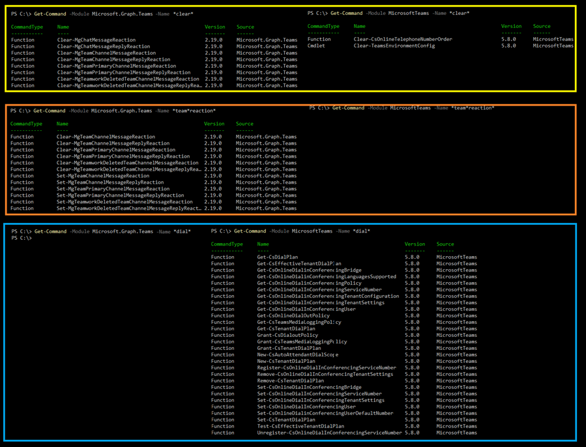
Task: Click Set-CsOnlineDialInConferencingUser function
Action: [306, 407]
